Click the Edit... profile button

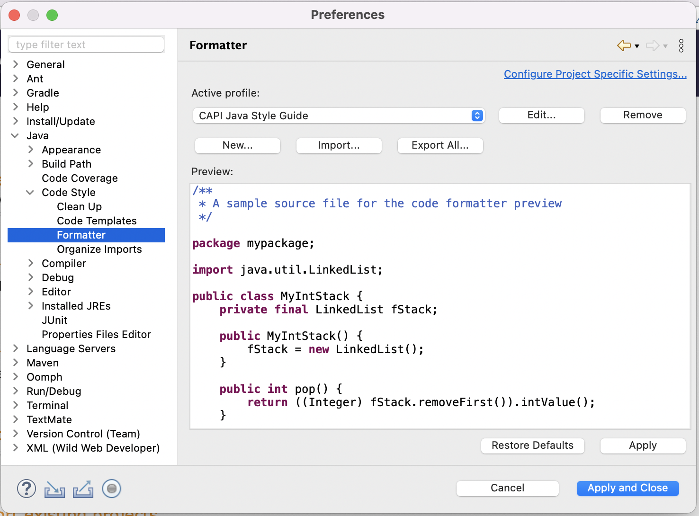pyautogui.click(x=542, y=115)
